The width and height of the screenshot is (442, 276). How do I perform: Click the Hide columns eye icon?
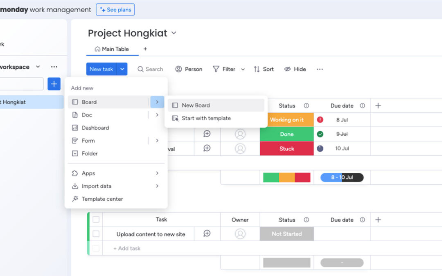[287, 69]
